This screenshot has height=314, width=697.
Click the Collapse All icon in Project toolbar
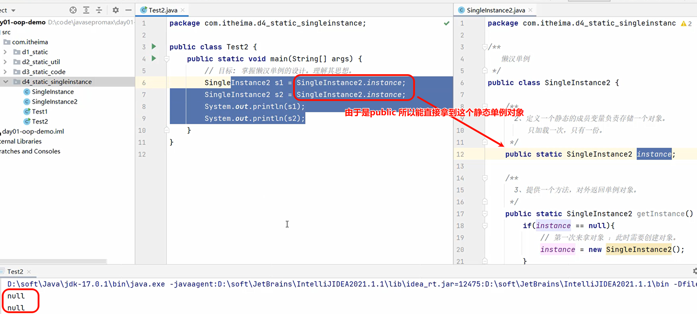point(99,10)
